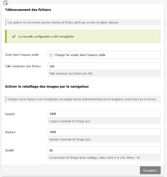Click the 'Téléversement des fichiers' heading
167x177 pixels.
28,10
